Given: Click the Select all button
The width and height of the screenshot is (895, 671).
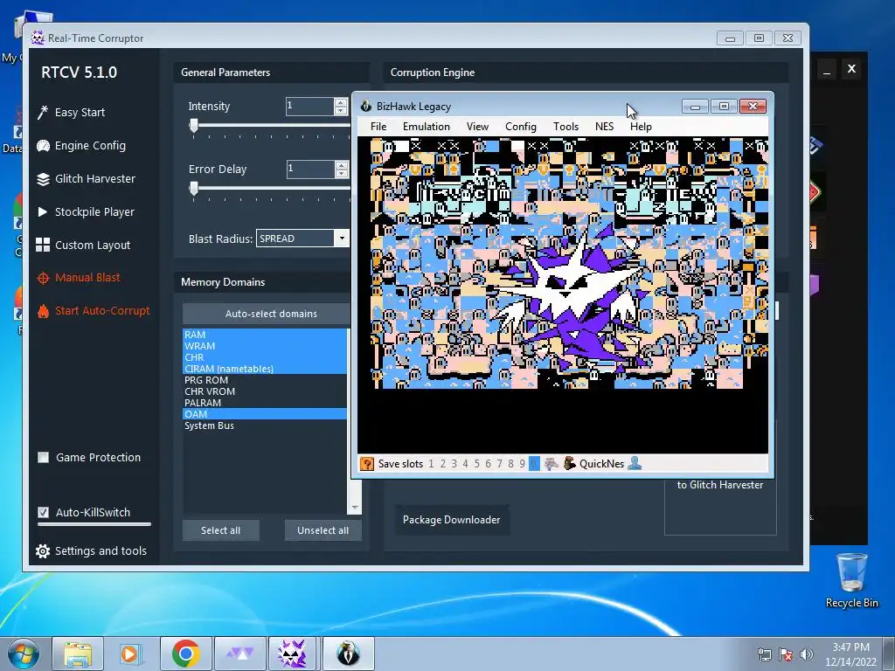Looking at the screenshot, I should pyautogui.click(x=220, y=530).
